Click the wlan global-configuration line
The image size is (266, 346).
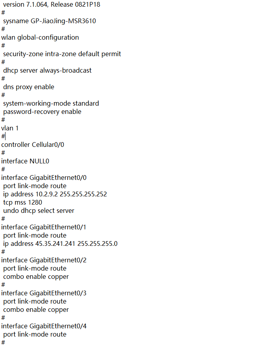point(40,37)
